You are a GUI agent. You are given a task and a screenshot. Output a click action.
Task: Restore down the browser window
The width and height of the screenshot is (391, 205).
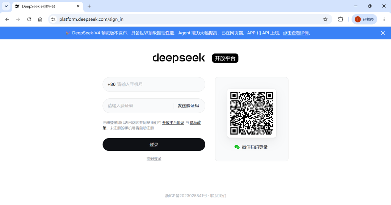tap(370, 6)
